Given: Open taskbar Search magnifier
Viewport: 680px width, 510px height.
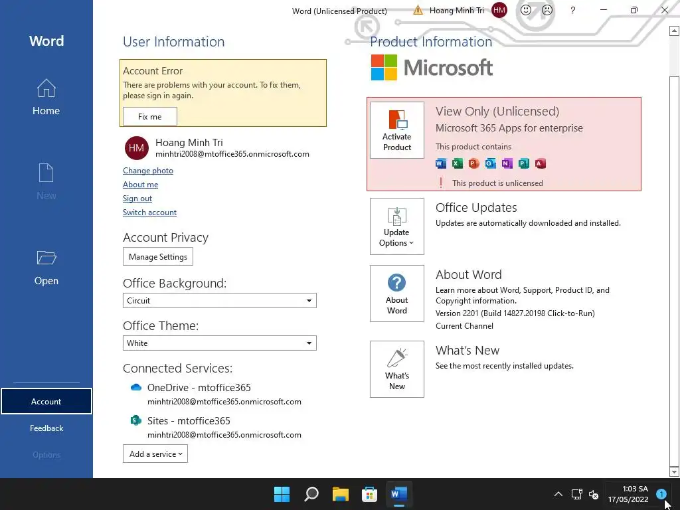Looking at the screenshot, I should click(311, 494).
